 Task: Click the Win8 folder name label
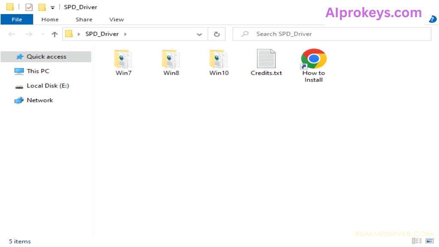[171, 73]
